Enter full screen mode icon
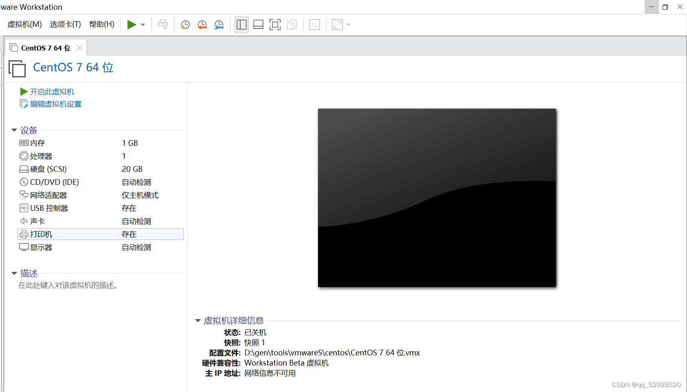This screenshot has height=392, width=687. coord(275,25)
